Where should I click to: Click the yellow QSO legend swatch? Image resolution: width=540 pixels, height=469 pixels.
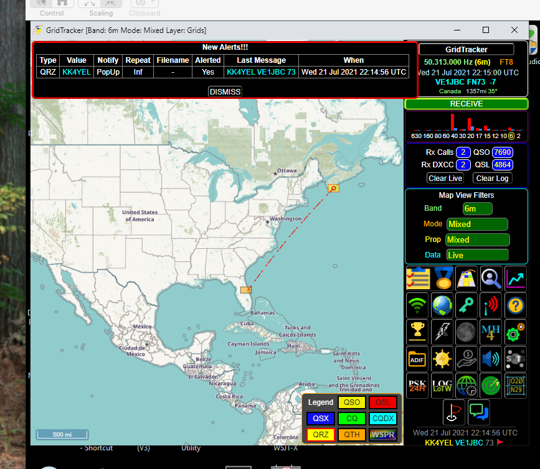pos(352,402)
